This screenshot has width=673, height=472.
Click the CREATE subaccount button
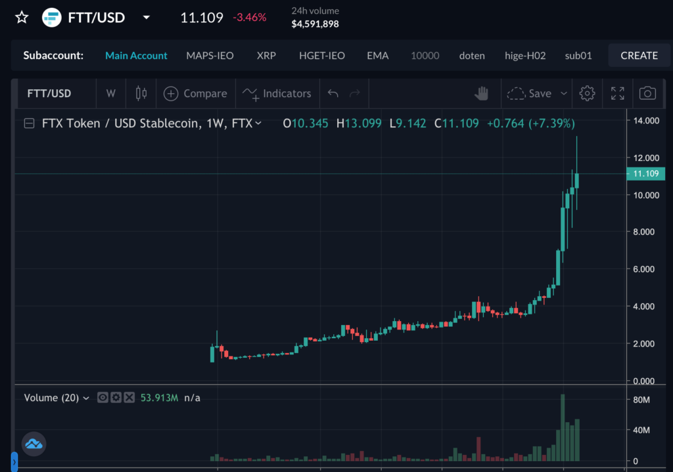point(639,55)
